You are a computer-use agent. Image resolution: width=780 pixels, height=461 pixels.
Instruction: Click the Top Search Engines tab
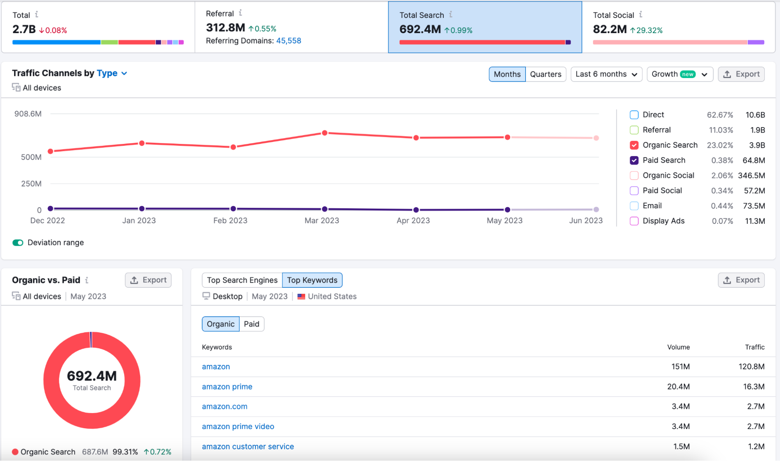pyautogui.click(x=243, y=280)
